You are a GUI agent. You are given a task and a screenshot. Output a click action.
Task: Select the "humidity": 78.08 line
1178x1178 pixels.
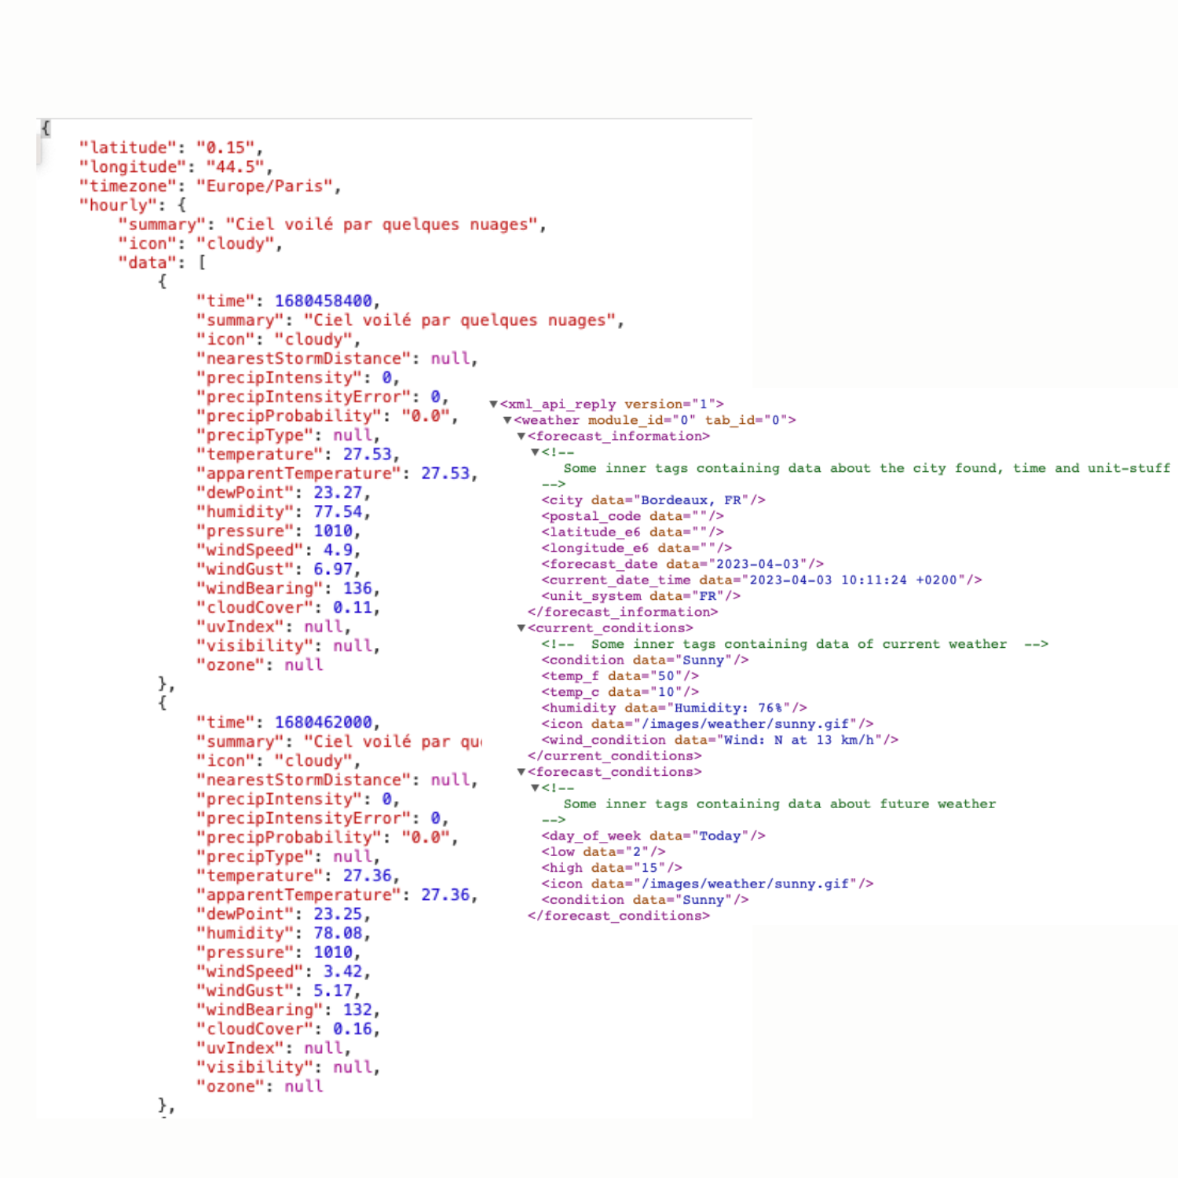point(284,933)
